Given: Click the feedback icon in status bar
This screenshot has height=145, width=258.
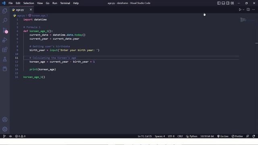Looking at the screenshot, I should (x=248, y=136).
